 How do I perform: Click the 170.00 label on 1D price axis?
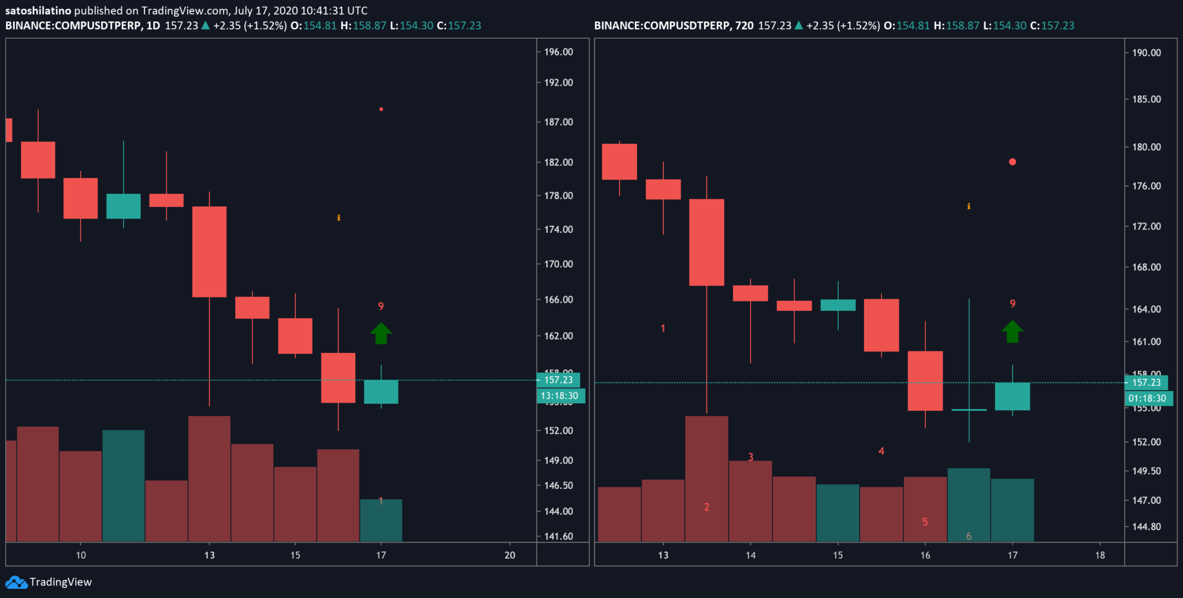tap(559, 264)
